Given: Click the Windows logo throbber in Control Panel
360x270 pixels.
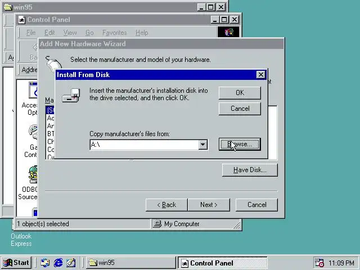Looking at the screenshot, I should (x=228, y=32).
